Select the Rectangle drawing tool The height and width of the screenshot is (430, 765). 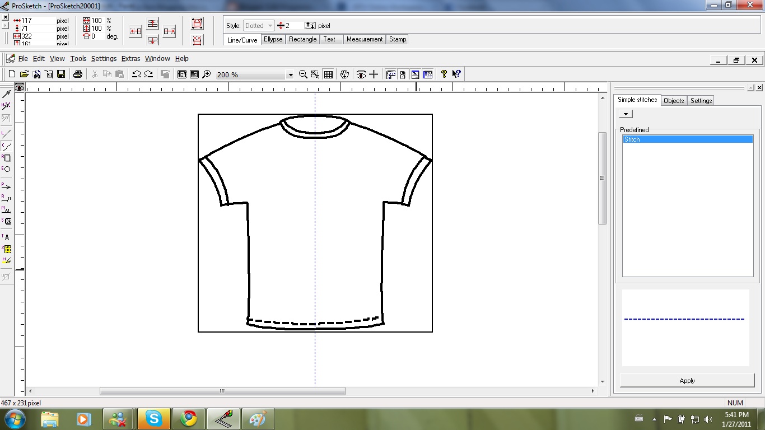7,158
